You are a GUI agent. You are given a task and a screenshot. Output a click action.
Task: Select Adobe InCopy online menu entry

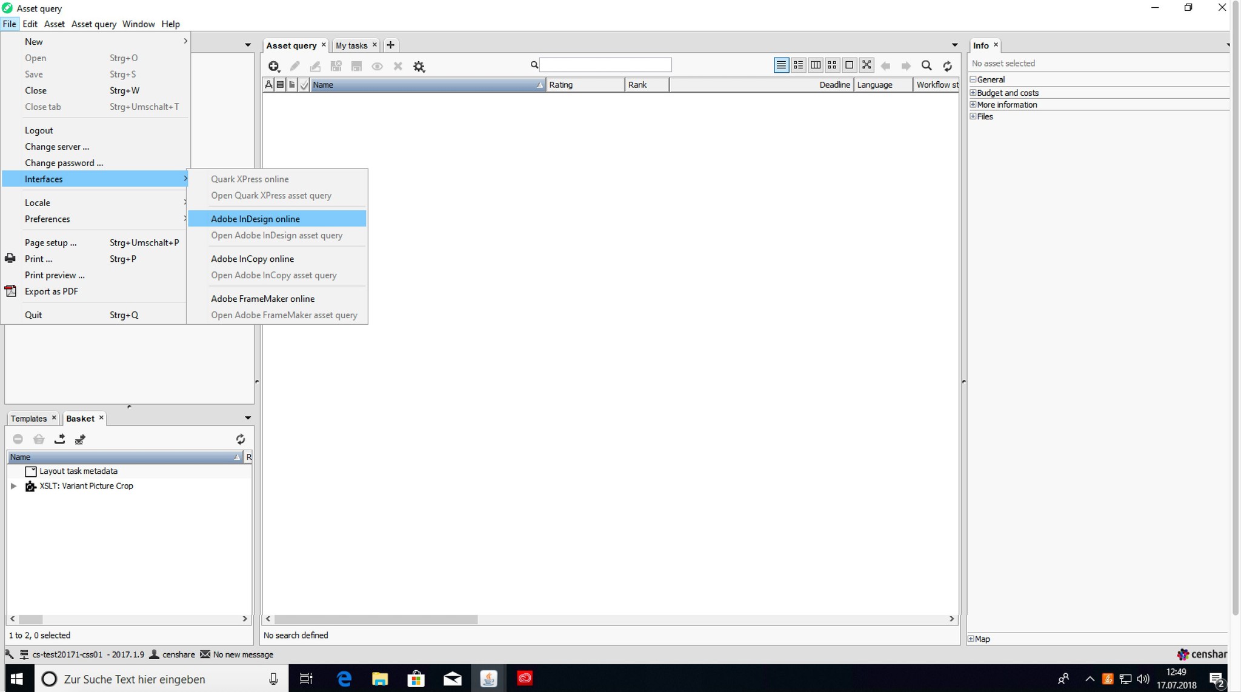252,259
